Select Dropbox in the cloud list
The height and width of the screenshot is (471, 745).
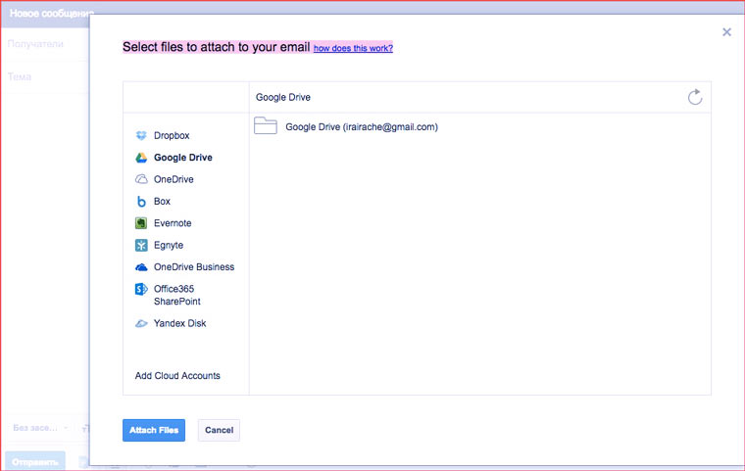pyautogui.click(x=172, y=136)
